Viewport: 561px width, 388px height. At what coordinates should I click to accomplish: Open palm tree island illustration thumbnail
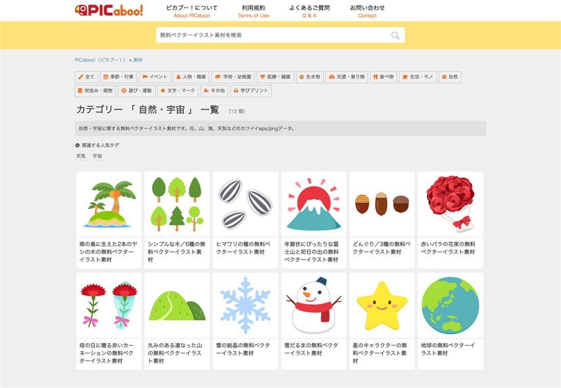(109, 204)
